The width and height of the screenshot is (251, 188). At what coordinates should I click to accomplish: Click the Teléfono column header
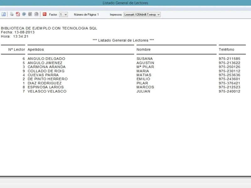point(227,50)
